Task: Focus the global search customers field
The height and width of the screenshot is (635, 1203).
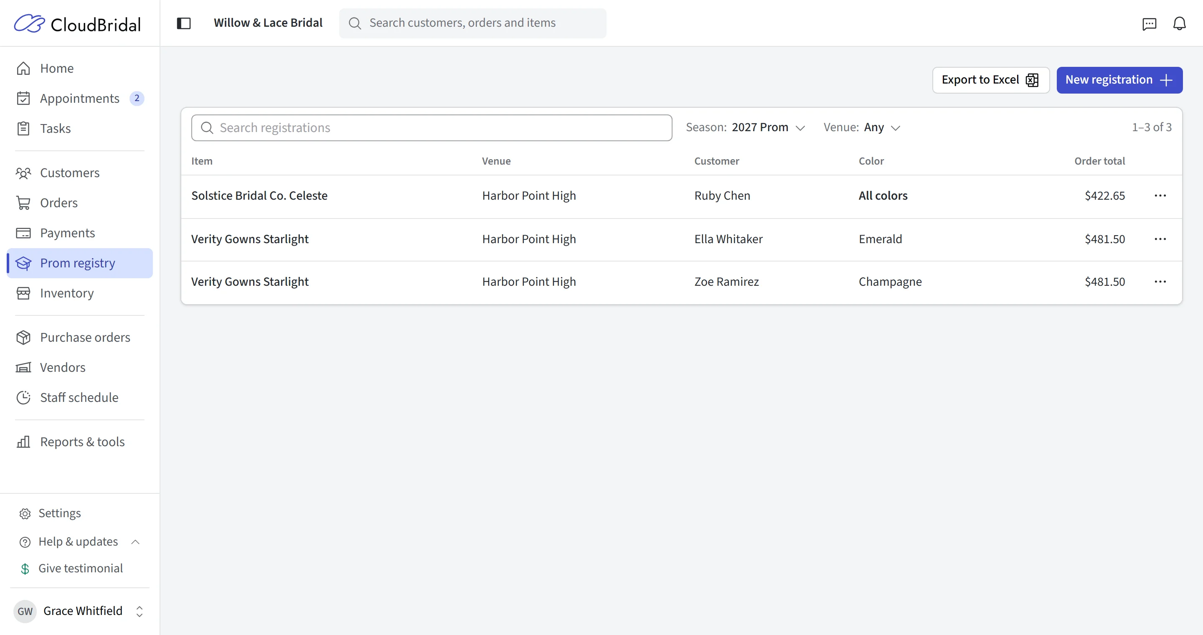Action: click(472, 23)
